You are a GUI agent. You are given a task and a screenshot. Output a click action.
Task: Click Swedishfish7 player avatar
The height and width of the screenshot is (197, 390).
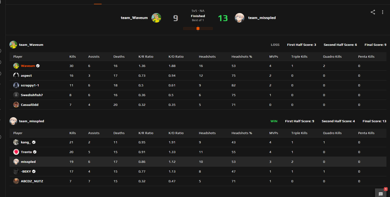tap(16, 95)
